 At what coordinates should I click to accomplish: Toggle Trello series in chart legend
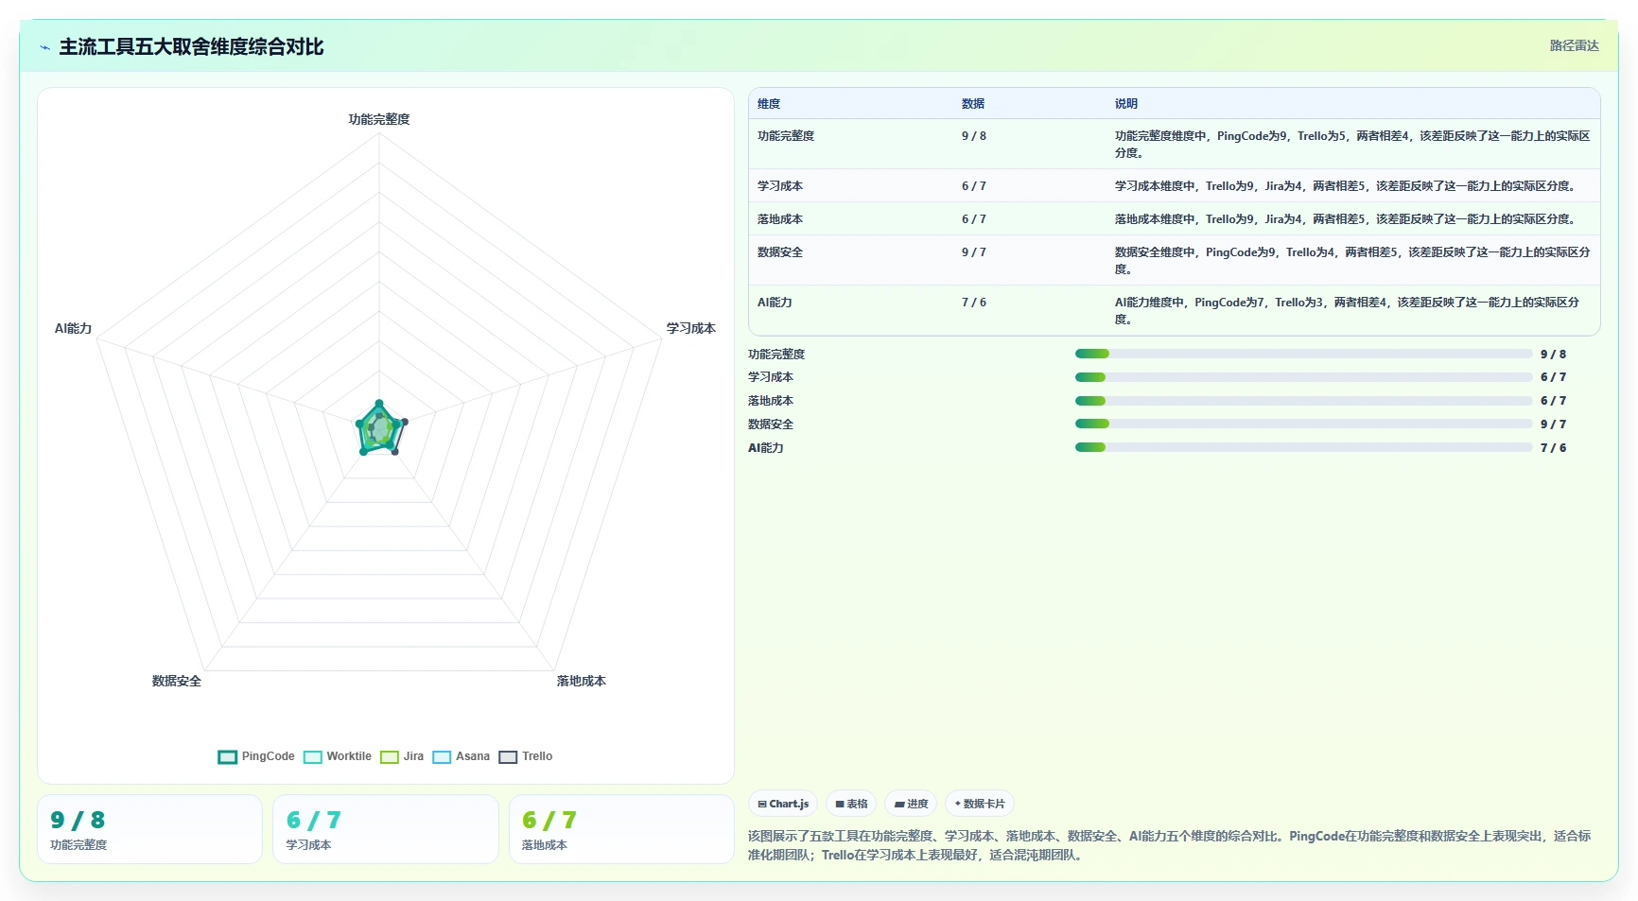point(526,756)
